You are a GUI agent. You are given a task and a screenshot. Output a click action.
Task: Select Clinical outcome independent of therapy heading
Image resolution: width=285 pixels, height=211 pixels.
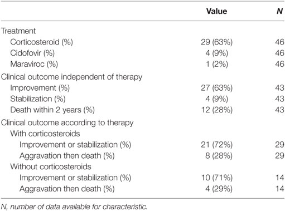point(71,77)
